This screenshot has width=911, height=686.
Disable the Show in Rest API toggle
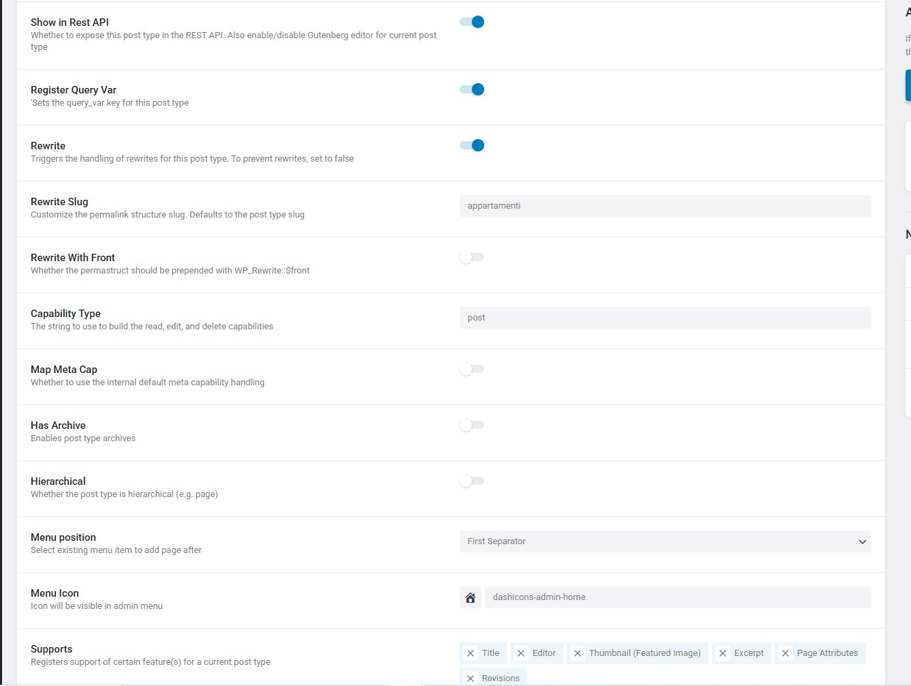tap(472, 22)
